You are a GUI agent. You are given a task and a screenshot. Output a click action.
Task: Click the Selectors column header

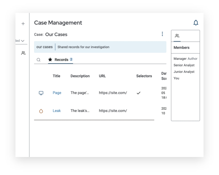point(144,76)
